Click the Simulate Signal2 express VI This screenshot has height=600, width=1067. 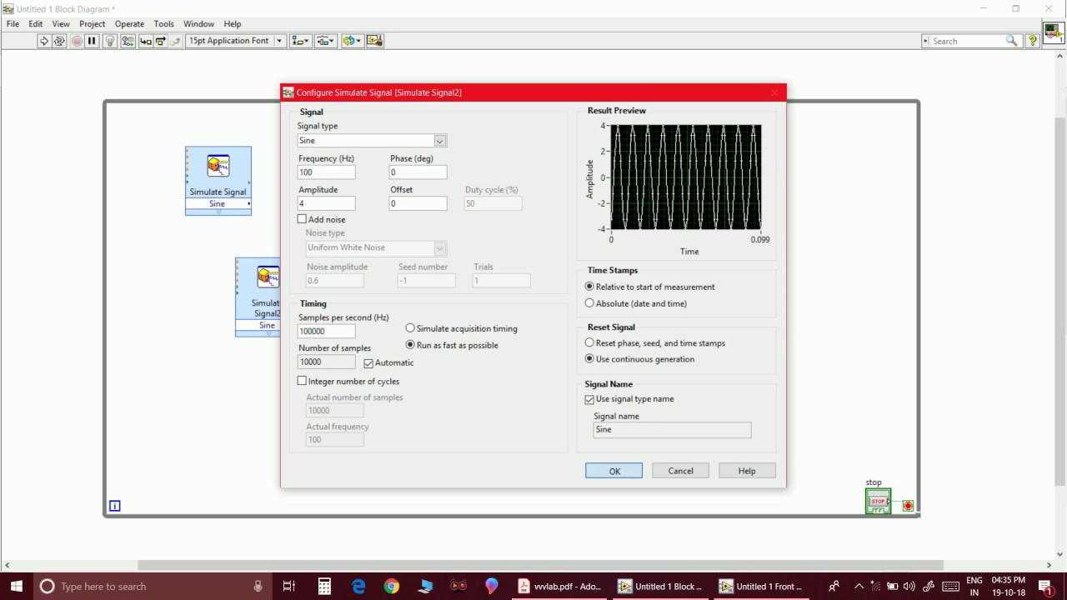pyautogui.click(x=258, y=297)
